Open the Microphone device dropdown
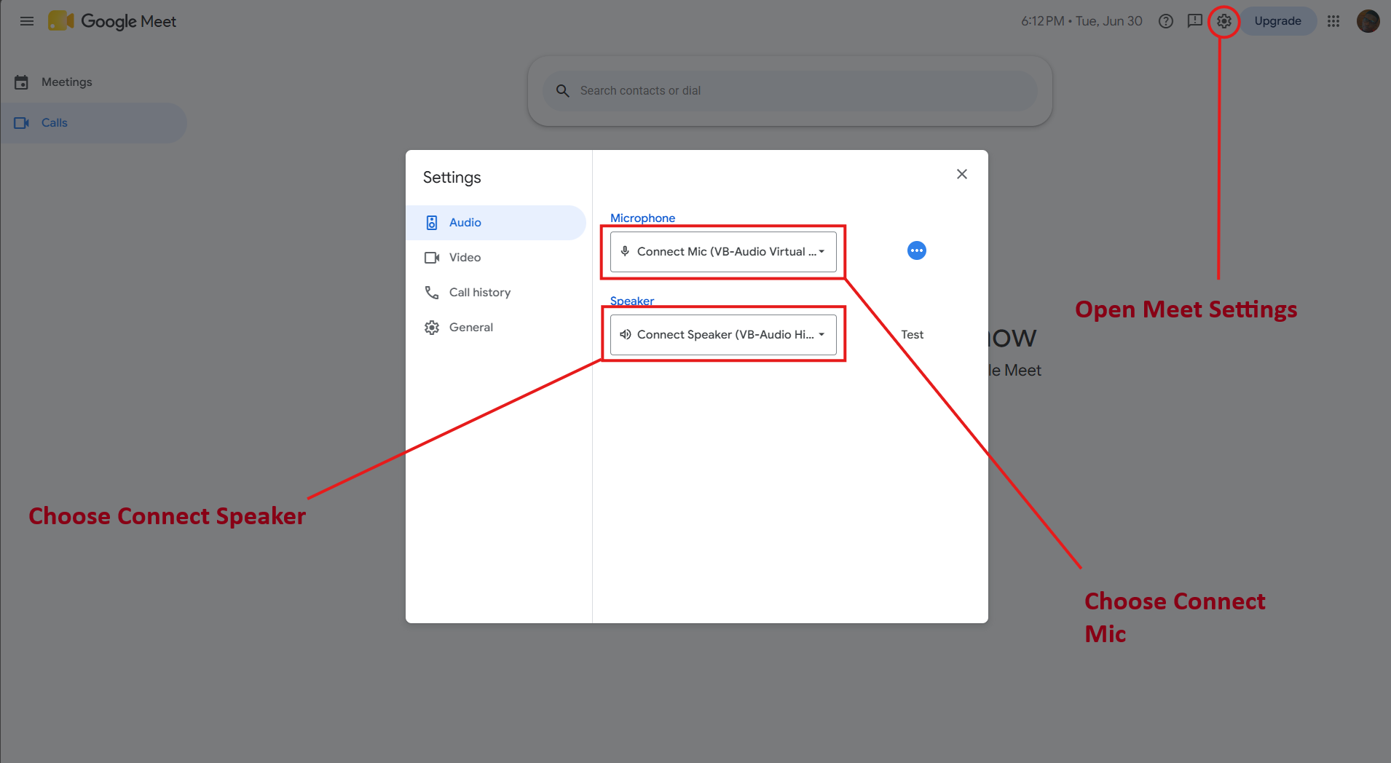Image resolution: width=1391 pixels, height=763 pixels. click(723, 252)
